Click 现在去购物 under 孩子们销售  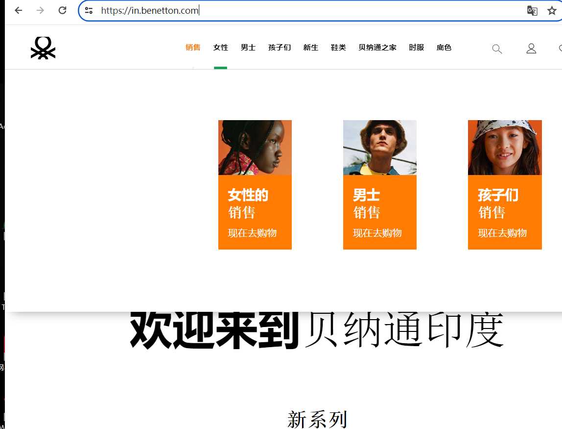[502, 233]
